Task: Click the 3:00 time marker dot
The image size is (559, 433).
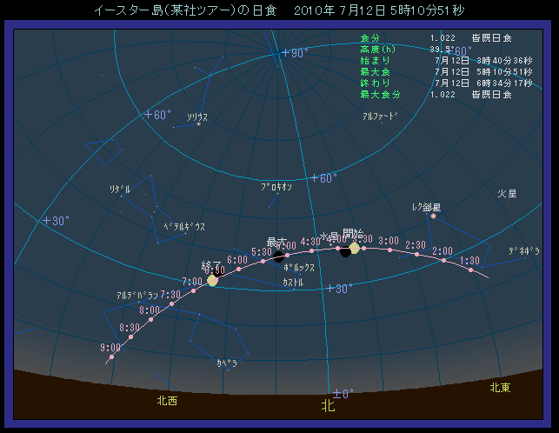Action: pos(390,250)
